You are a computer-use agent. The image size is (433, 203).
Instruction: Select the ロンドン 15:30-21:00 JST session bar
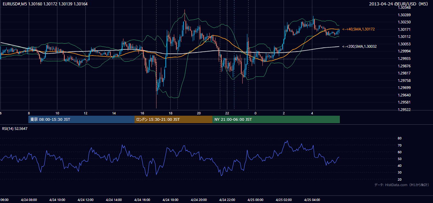(173, 119)
